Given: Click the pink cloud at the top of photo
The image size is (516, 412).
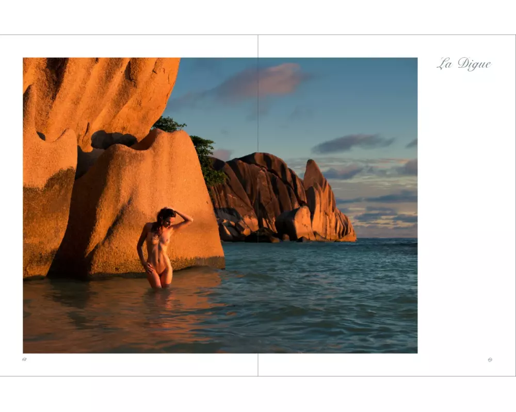Looking at the screenshot, I should pyautogui.click(x=263, y=80).
